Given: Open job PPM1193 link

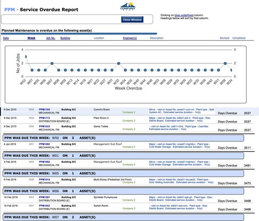Looking at the screenshot, I should [44, 110].
